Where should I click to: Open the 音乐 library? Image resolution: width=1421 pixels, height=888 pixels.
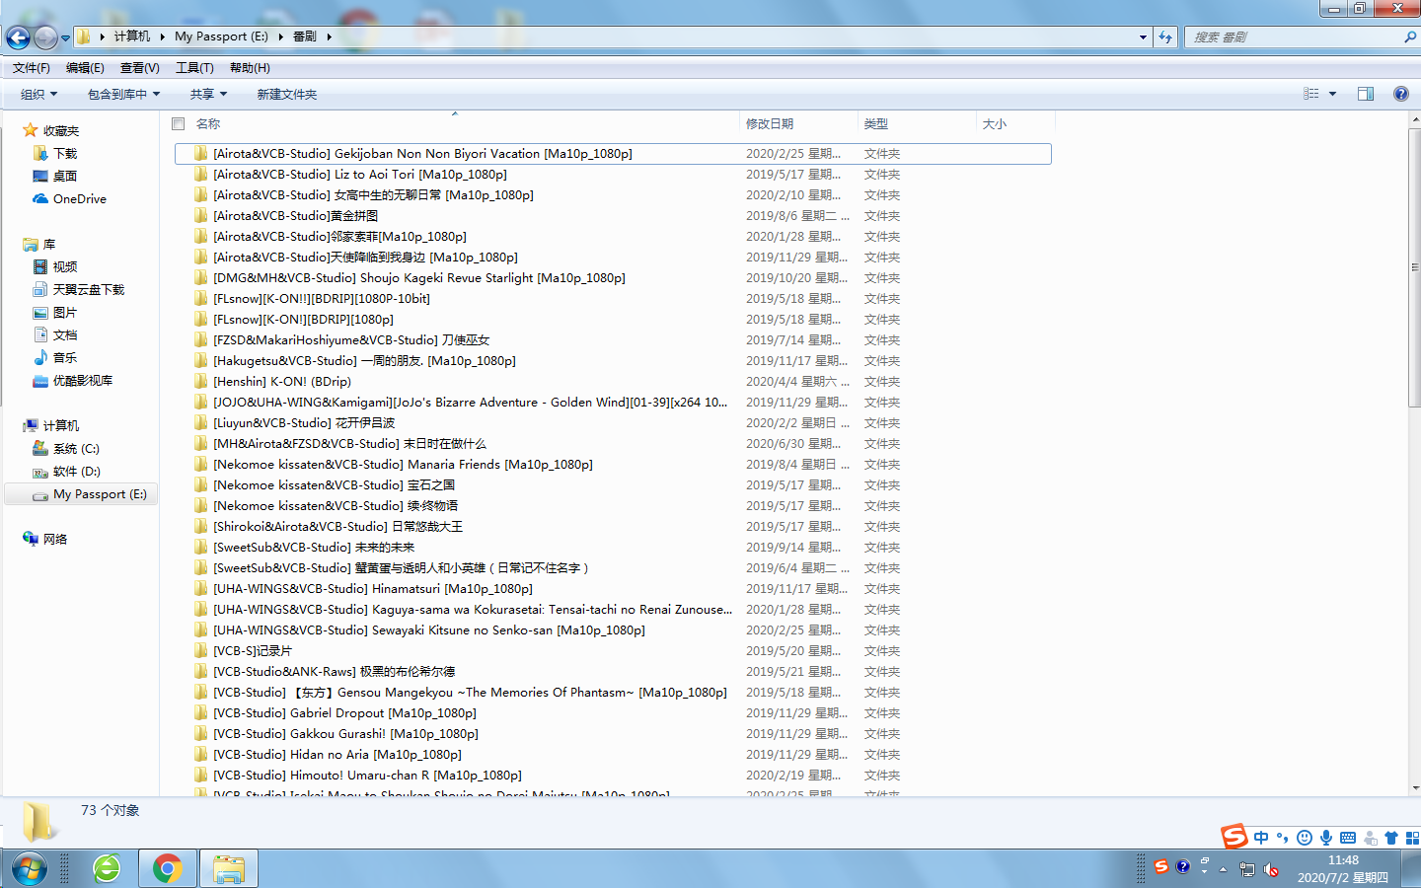tap(55, 358)
